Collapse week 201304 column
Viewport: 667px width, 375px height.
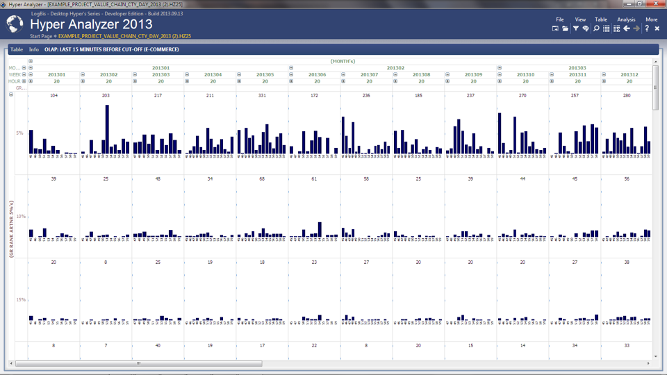click(187, 74)
